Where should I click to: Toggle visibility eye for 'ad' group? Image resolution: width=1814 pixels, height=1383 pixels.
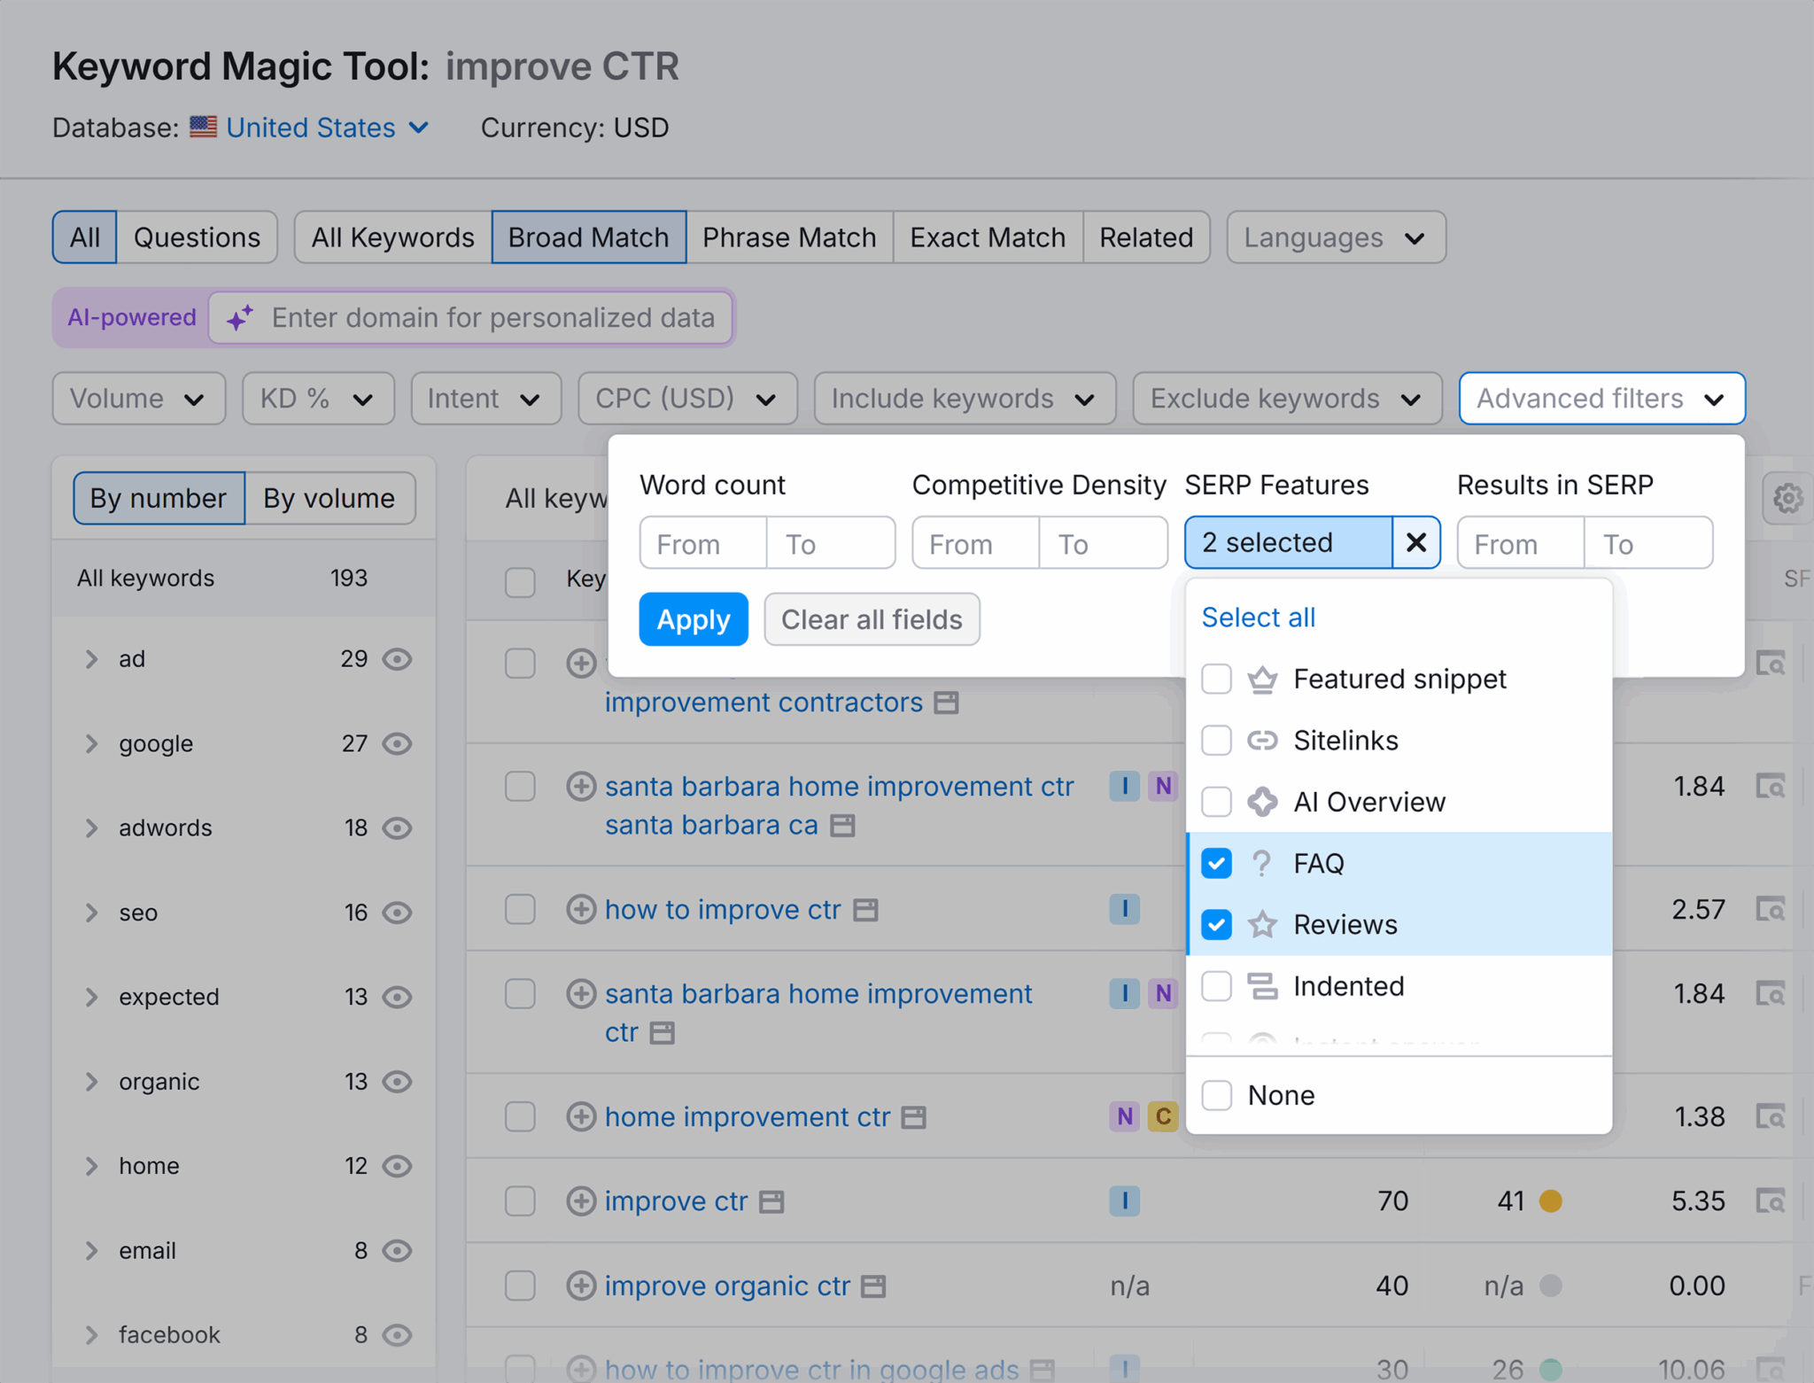coord(397,659)
